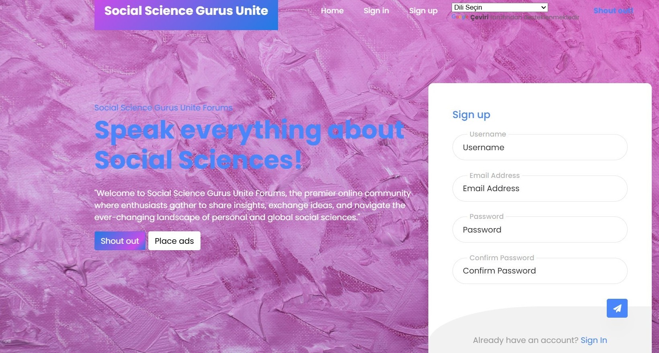Click the Home menu item
The height and width of the screenshot is (353, 659).
point(332,11)
